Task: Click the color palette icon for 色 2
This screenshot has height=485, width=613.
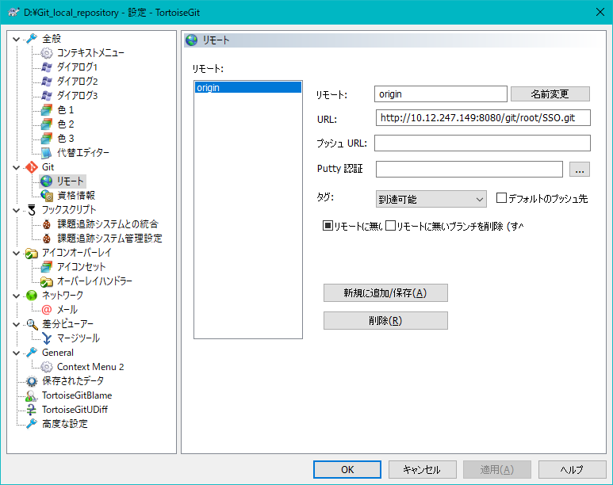Action: [x=47, y=124]
